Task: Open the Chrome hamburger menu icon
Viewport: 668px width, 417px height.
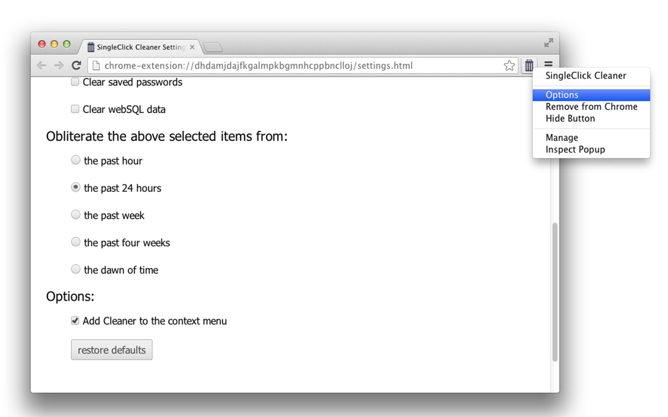Action: coord(548,65)
